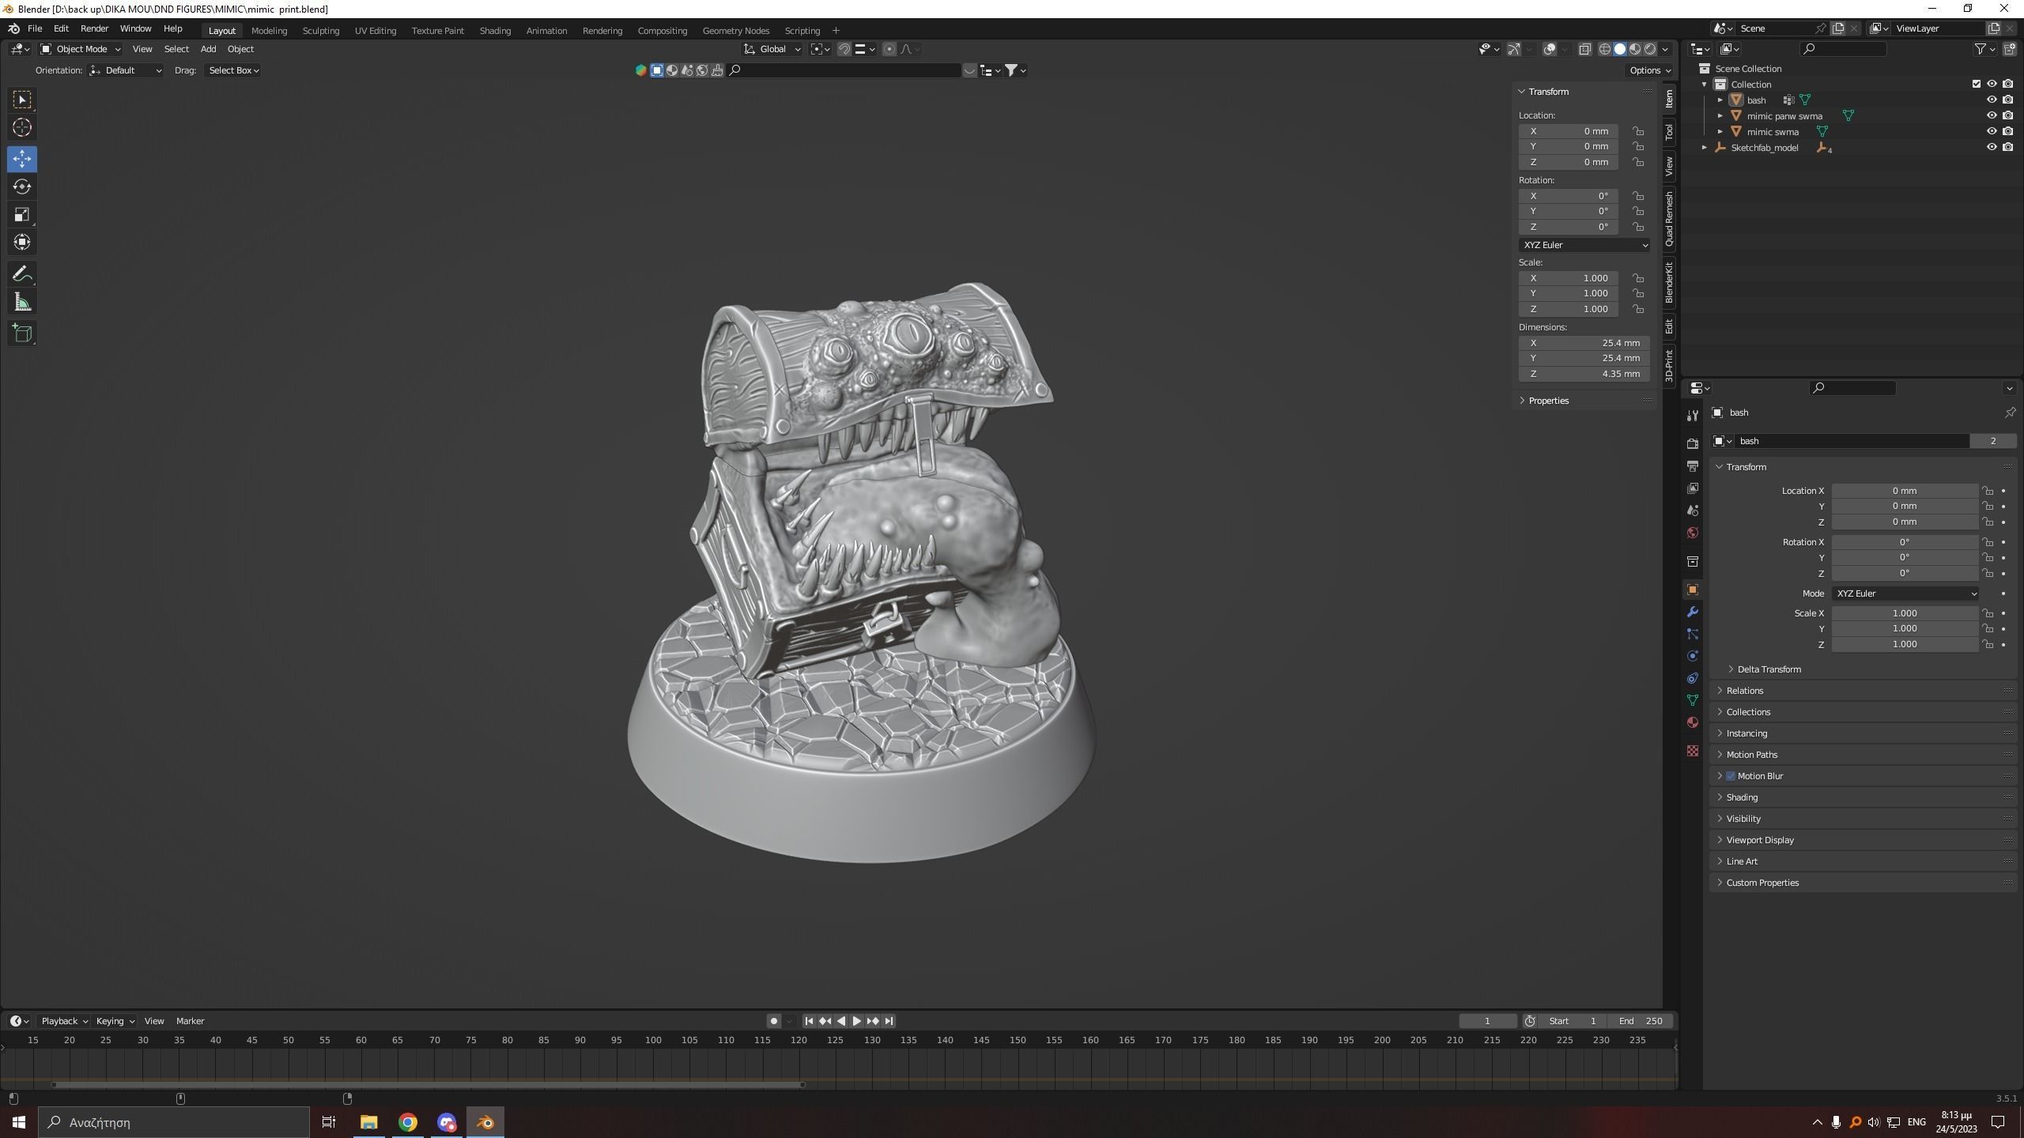Viewport: 2024px width, 1138px height.
Task: Click the Options button in viewport
Action: pyautogui.click(x=1650, y=70)
